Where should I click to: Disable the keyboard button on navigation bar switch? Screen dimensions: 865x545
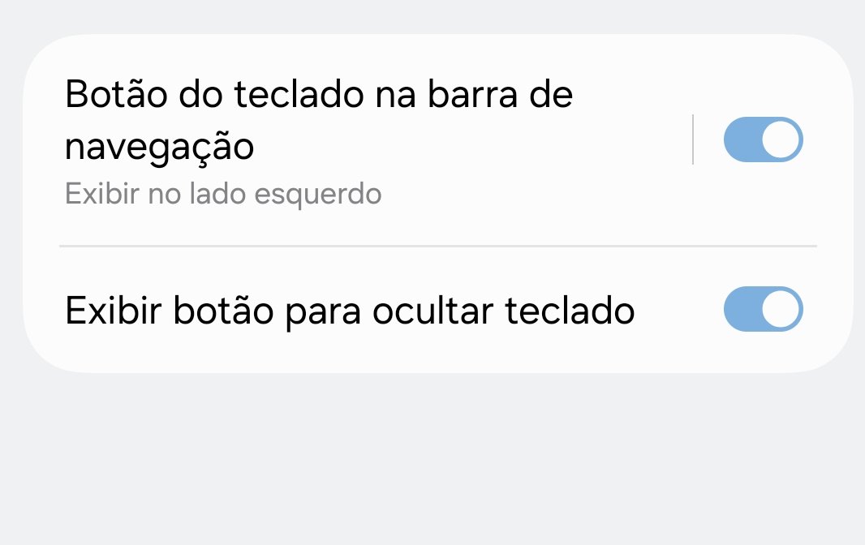tap(763, 139)
